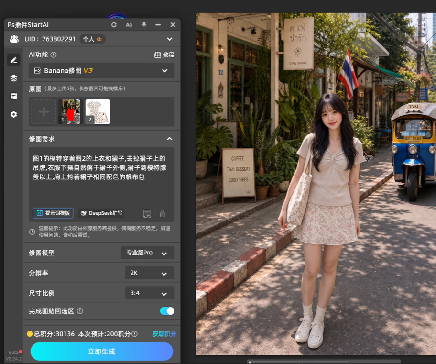
Task: Click the Beta version label
Action: tap(13, 353)
